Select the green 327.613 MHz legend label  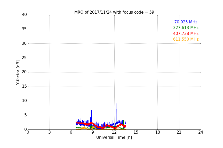coord(186,28)
